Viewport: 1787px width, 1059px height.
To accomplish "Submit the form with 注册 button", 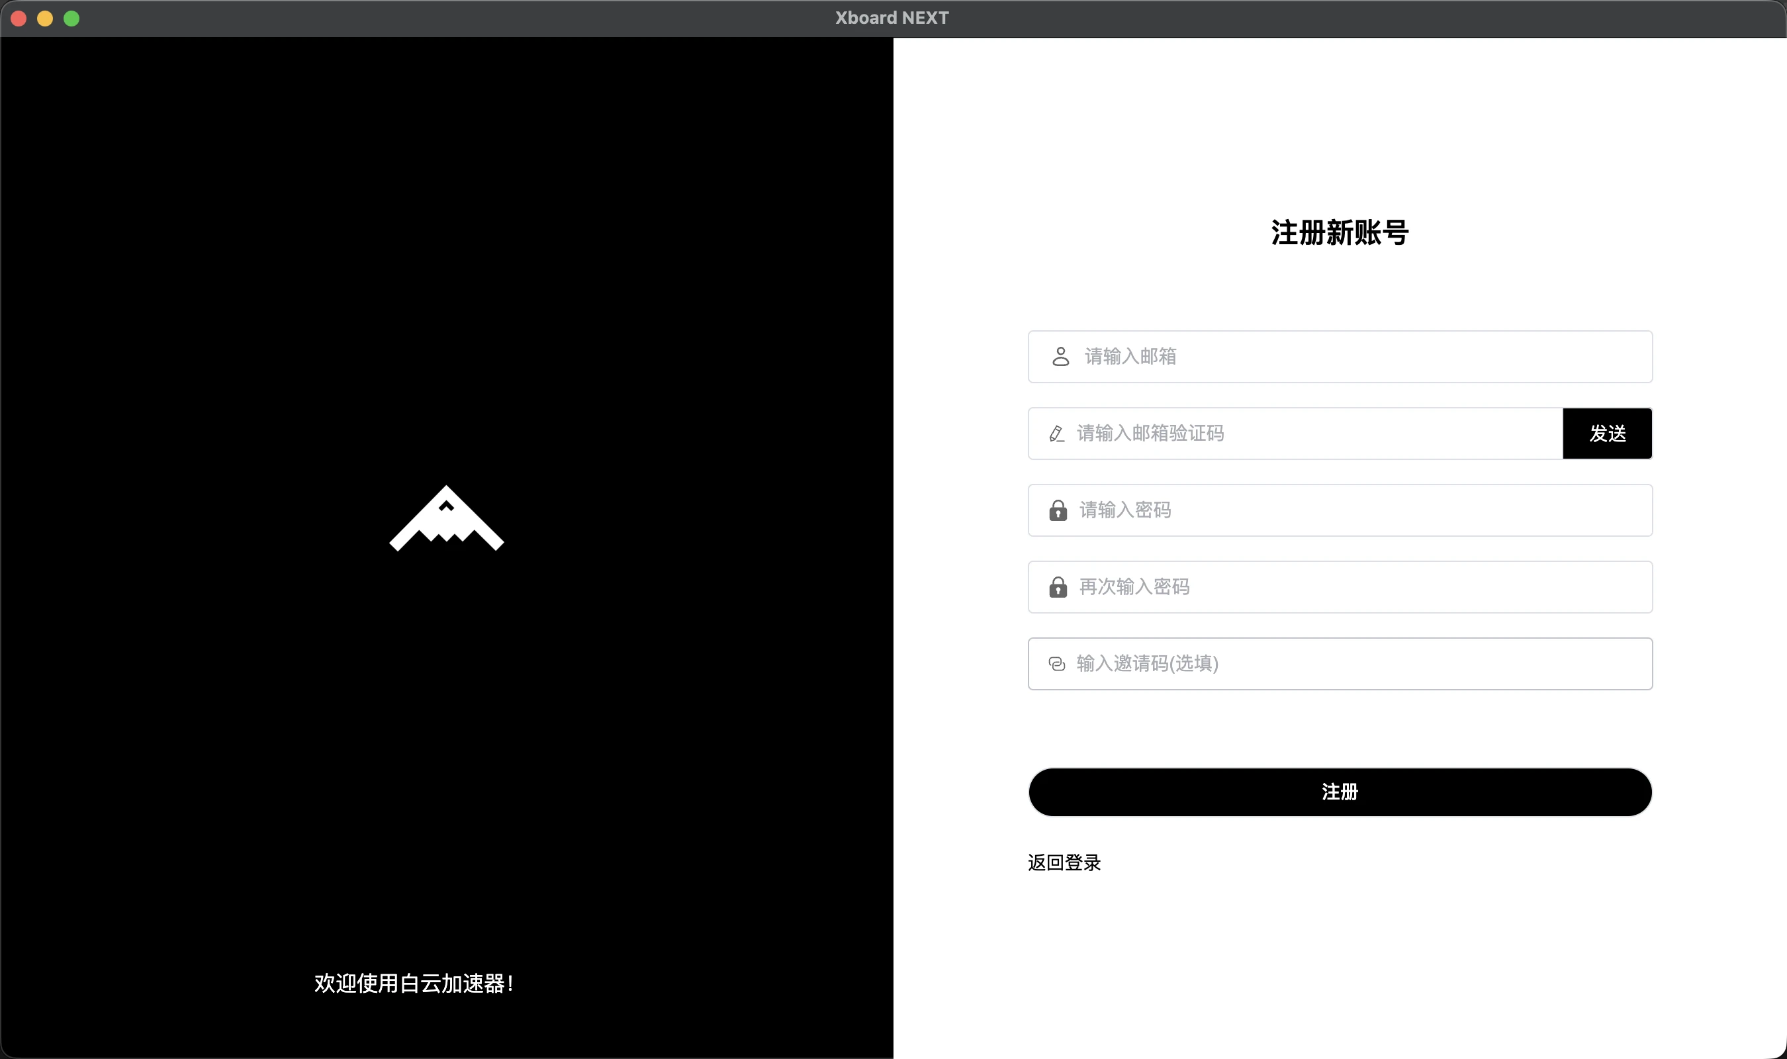I will pyautogui.click(x=1340, y=792).
